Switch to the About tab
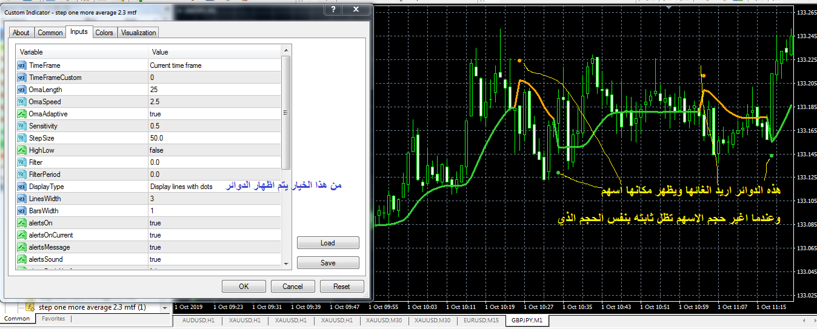This screenshot has height=329, width=817. [21, 33]
